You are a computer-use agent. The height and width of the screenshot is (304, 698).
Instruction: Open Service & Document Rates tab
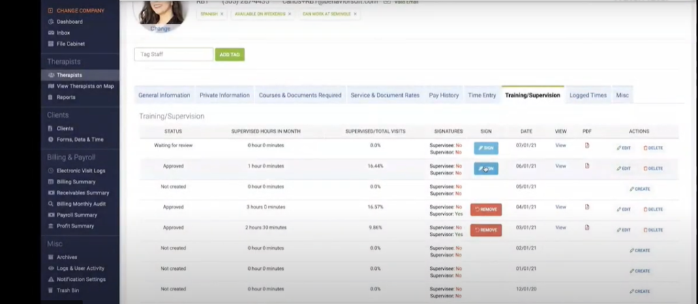point(385,95)
